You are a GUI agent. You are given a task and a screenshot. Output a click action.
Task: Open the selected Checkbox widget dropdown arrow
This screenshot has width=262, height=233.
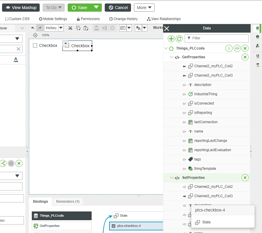66,43
